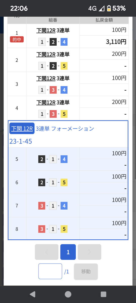Screen dimensions: 136x303
Task: Click the 3,110円 payout amount
Action: click(x=116, y=42)
